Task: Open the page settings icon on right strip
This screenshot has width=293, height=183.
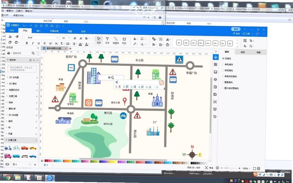Action: point(215,87)
